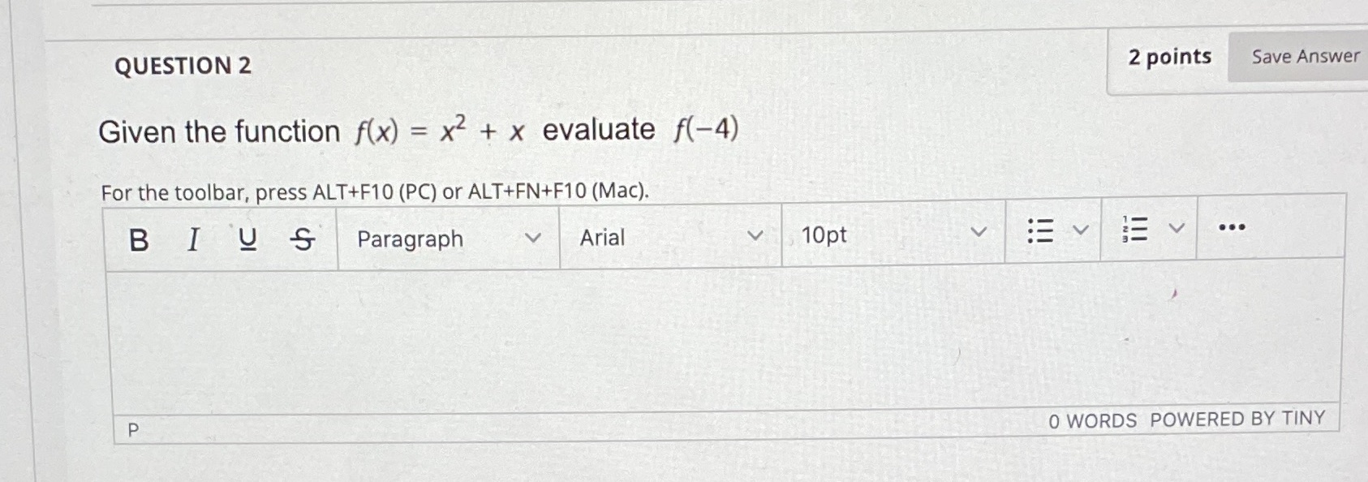The width and height of the screenshot is (1368, 482).
Task: Click the P element path in status bar
Action: pyautogui.click(x=132, y=430)
